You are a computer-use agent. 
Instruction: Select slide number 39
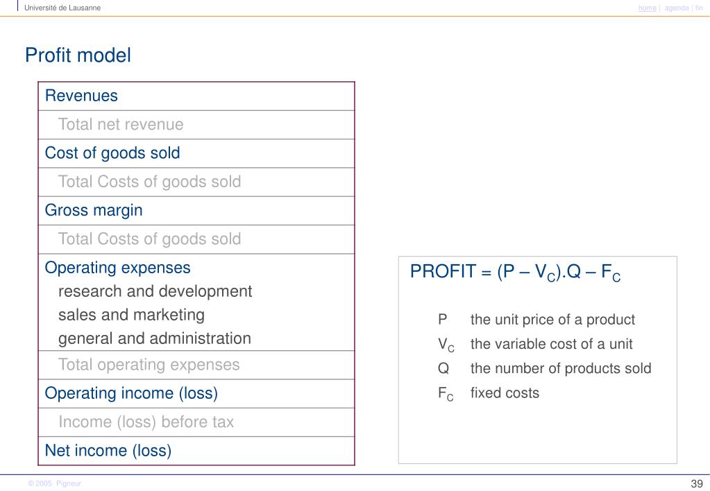tap(697, 483)
